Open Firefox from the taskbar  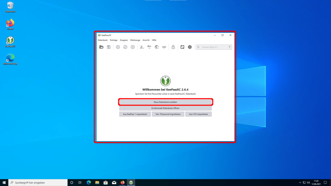(x=123, y=183)
